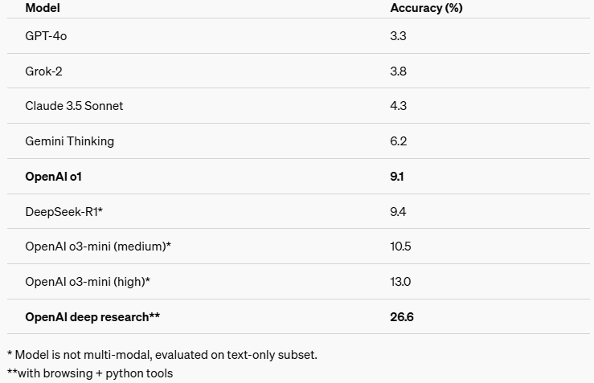This screenshot has width=594, height=383.
Task: Click OpenAI o3-mini (medium)* label
Action: coord(98,247)
